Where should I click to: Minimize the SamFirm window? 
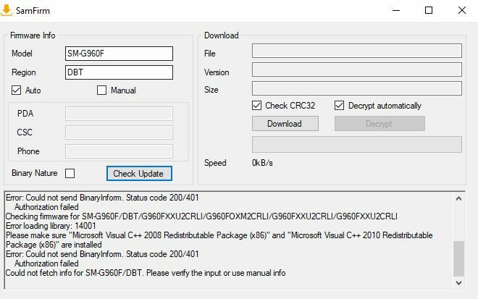tap(396, 10)
